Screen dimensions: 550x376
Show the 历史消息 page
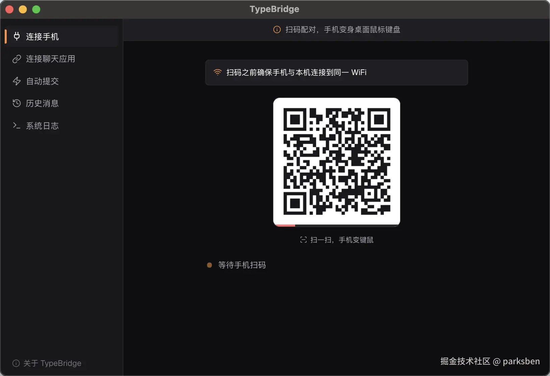(x=62, y=103)
